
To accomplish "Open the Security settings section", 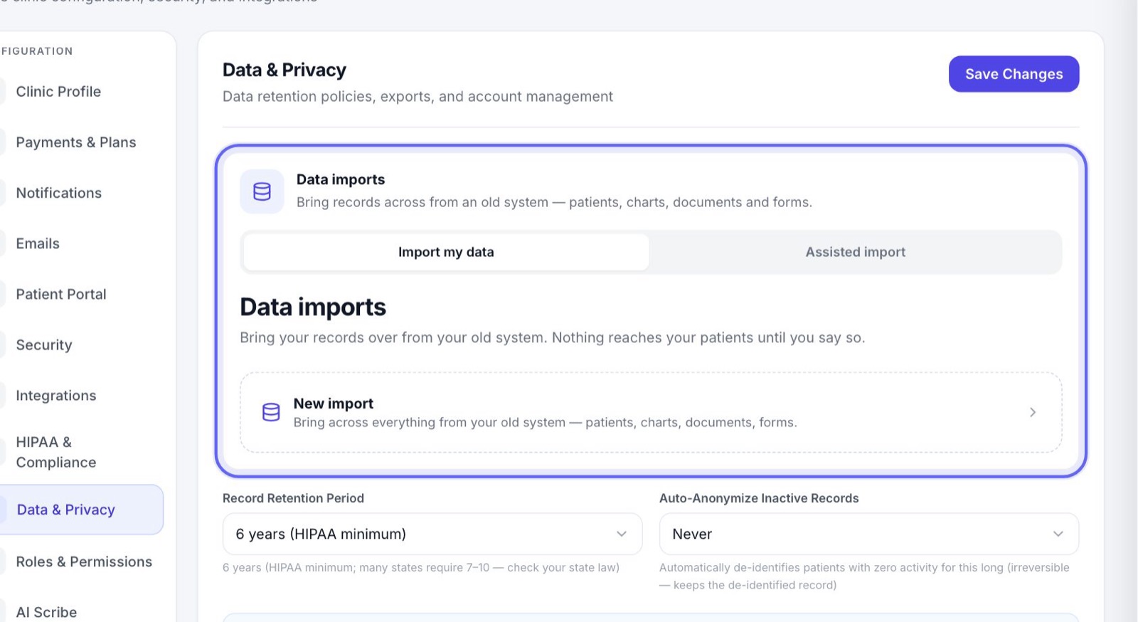I will pos(44,344).
